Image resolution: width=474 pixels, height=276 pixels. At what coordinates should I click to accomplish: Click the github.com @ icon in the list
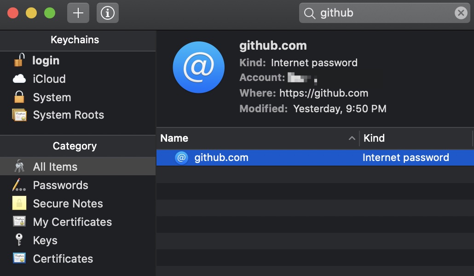(181, 157)
